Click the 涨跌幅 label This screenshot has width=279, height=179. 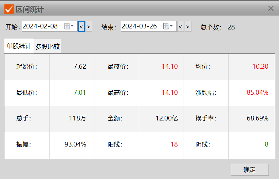pyautogui.click(x=206, y=93)
